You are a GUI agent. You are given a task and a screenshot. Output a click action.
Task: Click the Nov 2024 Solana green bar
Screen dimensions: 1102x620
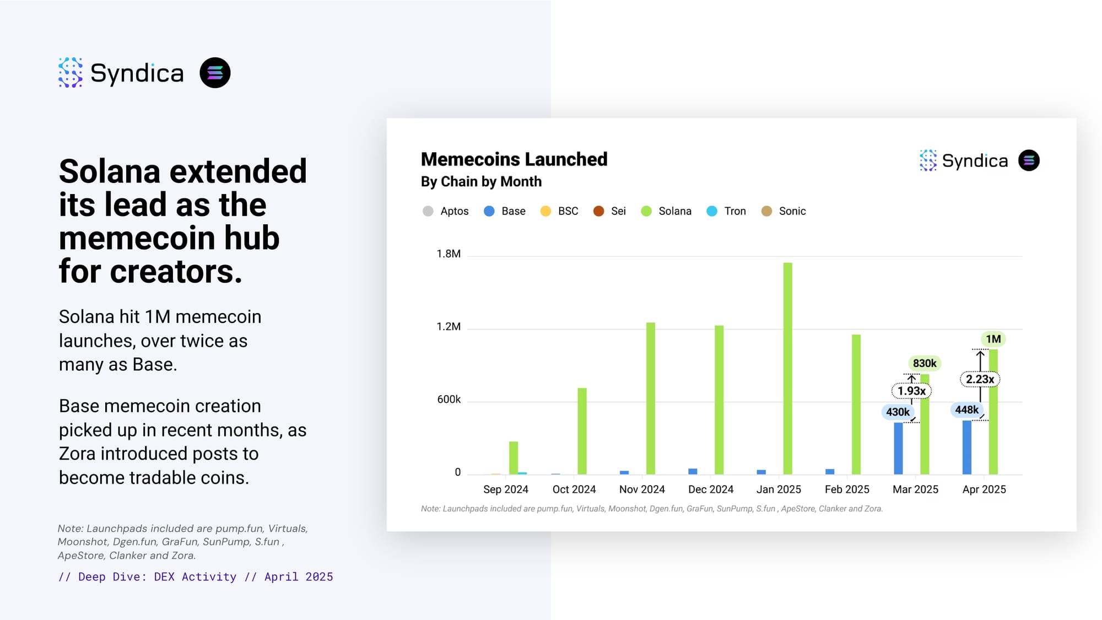(x=651, y=398)
